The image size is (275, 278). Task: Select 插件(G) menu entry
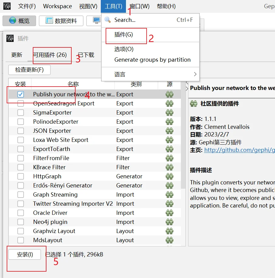click(151, 35)
